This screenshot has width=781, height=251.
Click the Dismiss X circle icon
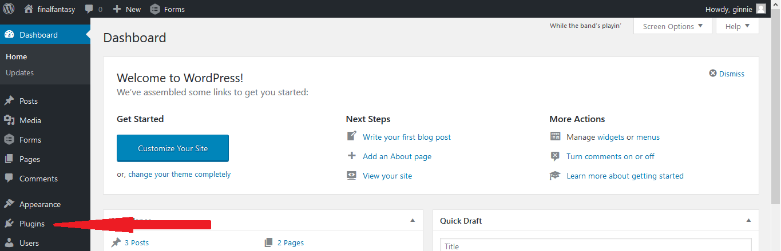(x=713, y=74)
